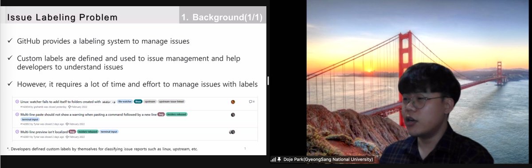The height and width of the screenshot is (168, 532).
Task: Click 'February 2022' milestone under Linux watcher issue
Action: coord(79,107)
